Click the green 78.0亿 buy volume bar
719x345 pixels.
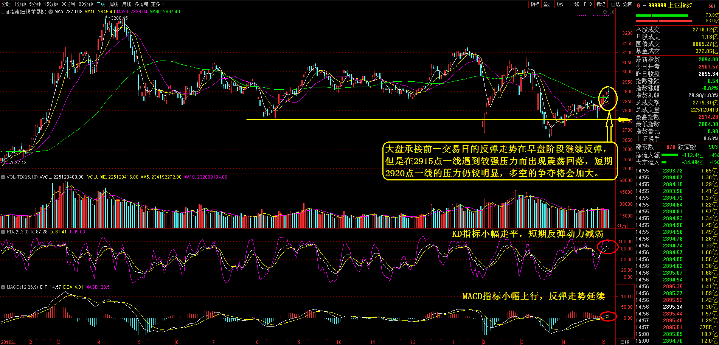[662, 16]
